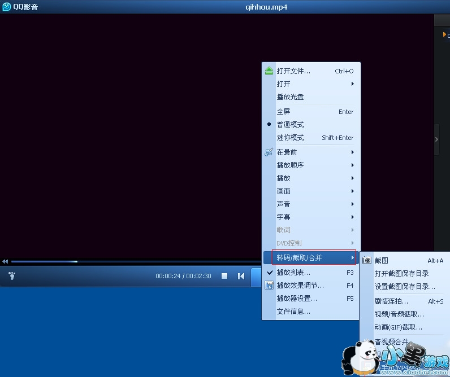
Task: Click the camera icon for 截图
Action: [x=367, y=261]
